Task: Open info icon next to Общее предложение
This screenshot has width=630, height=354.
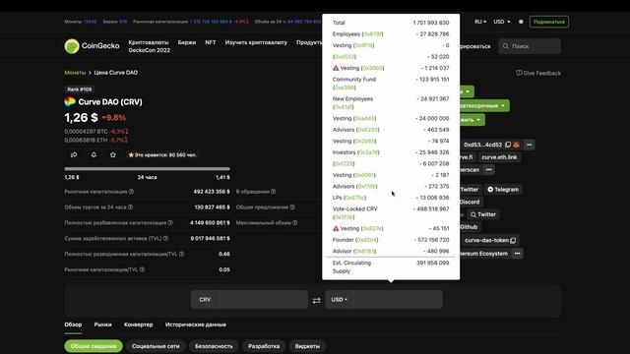Action: pyautogui.click(x=292, y=207)
